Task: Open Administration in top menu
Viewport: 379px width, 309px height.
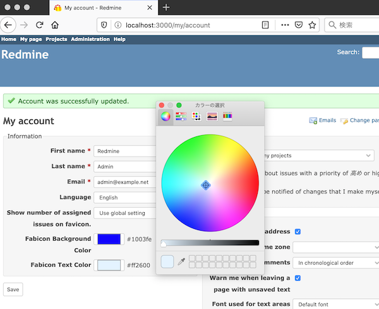Action: click(90, 39)
